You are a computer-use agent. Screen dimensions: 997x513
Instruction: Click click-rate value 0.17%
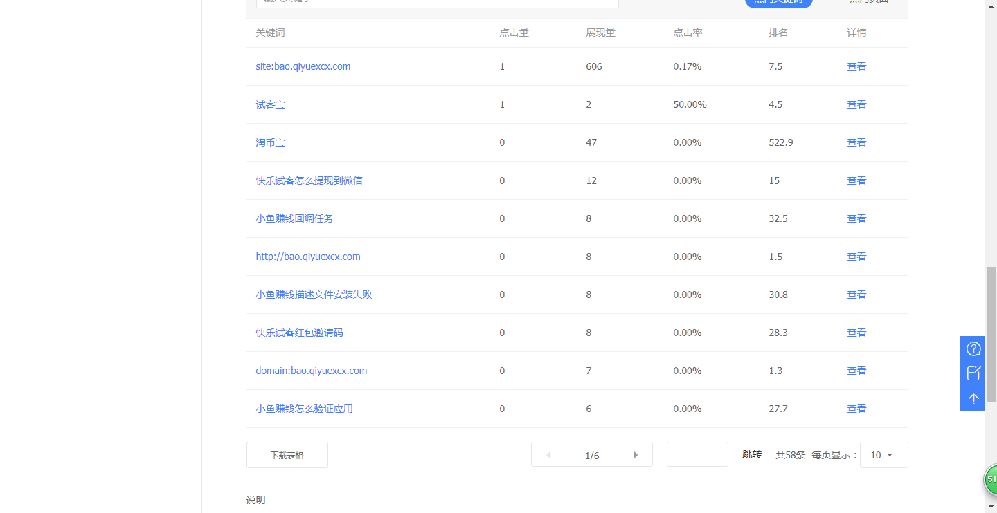pos(688,66)
